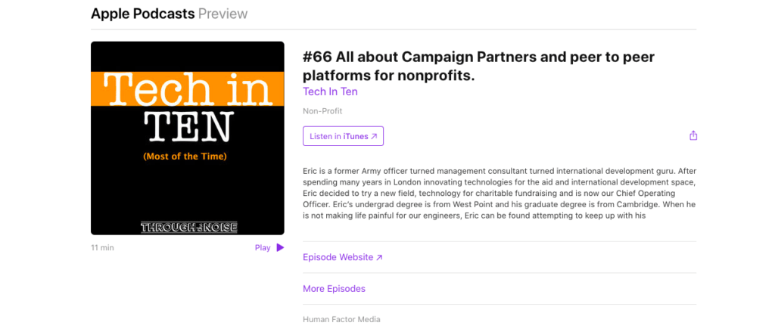
Task: Click the Human Factor Media text
Action: [x=341, y=320]
